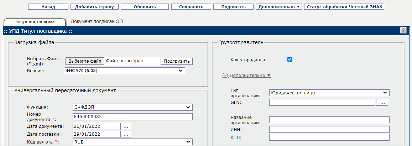
Task: Click the Выберите файл button
Action: point(85,61)
